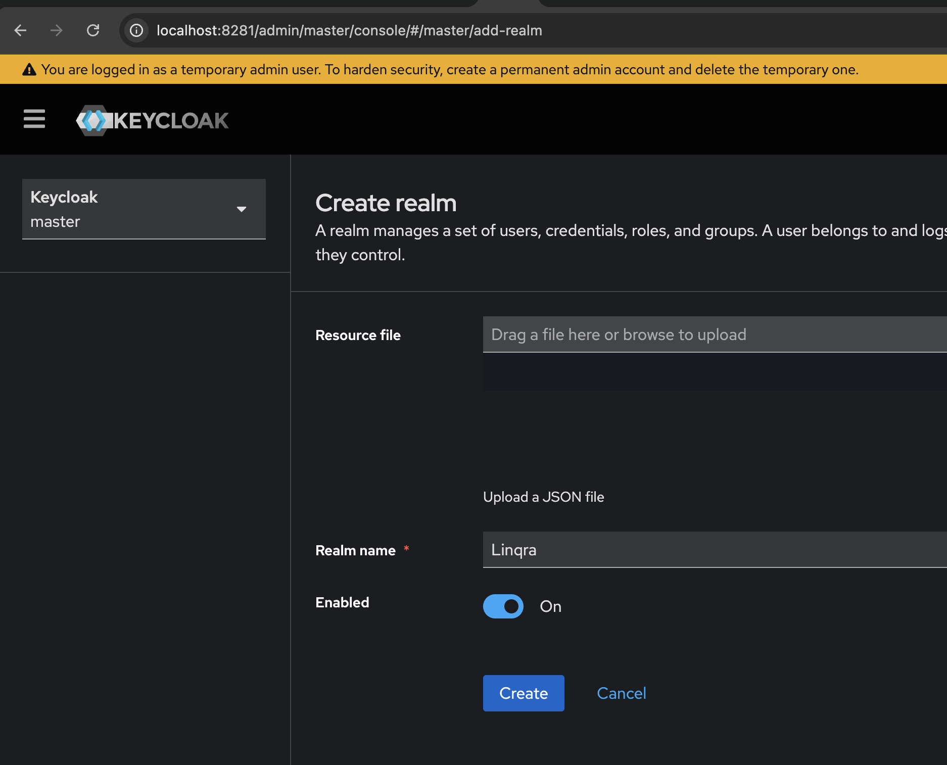947x765 pixels.
Task: Navigate back using the browser back arrow
Action: (x=20, y=30)
